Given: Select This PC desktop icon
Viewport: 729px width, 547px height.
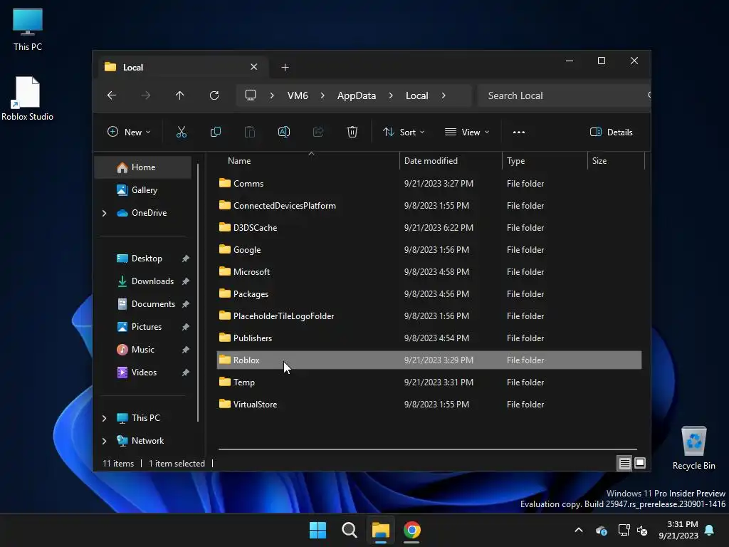Looking at the screenshot, I should click(28, 29).
